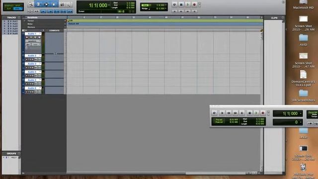Click add button on Meter ruler
Screen dimensions: 318x179
(x=65, y=24)
